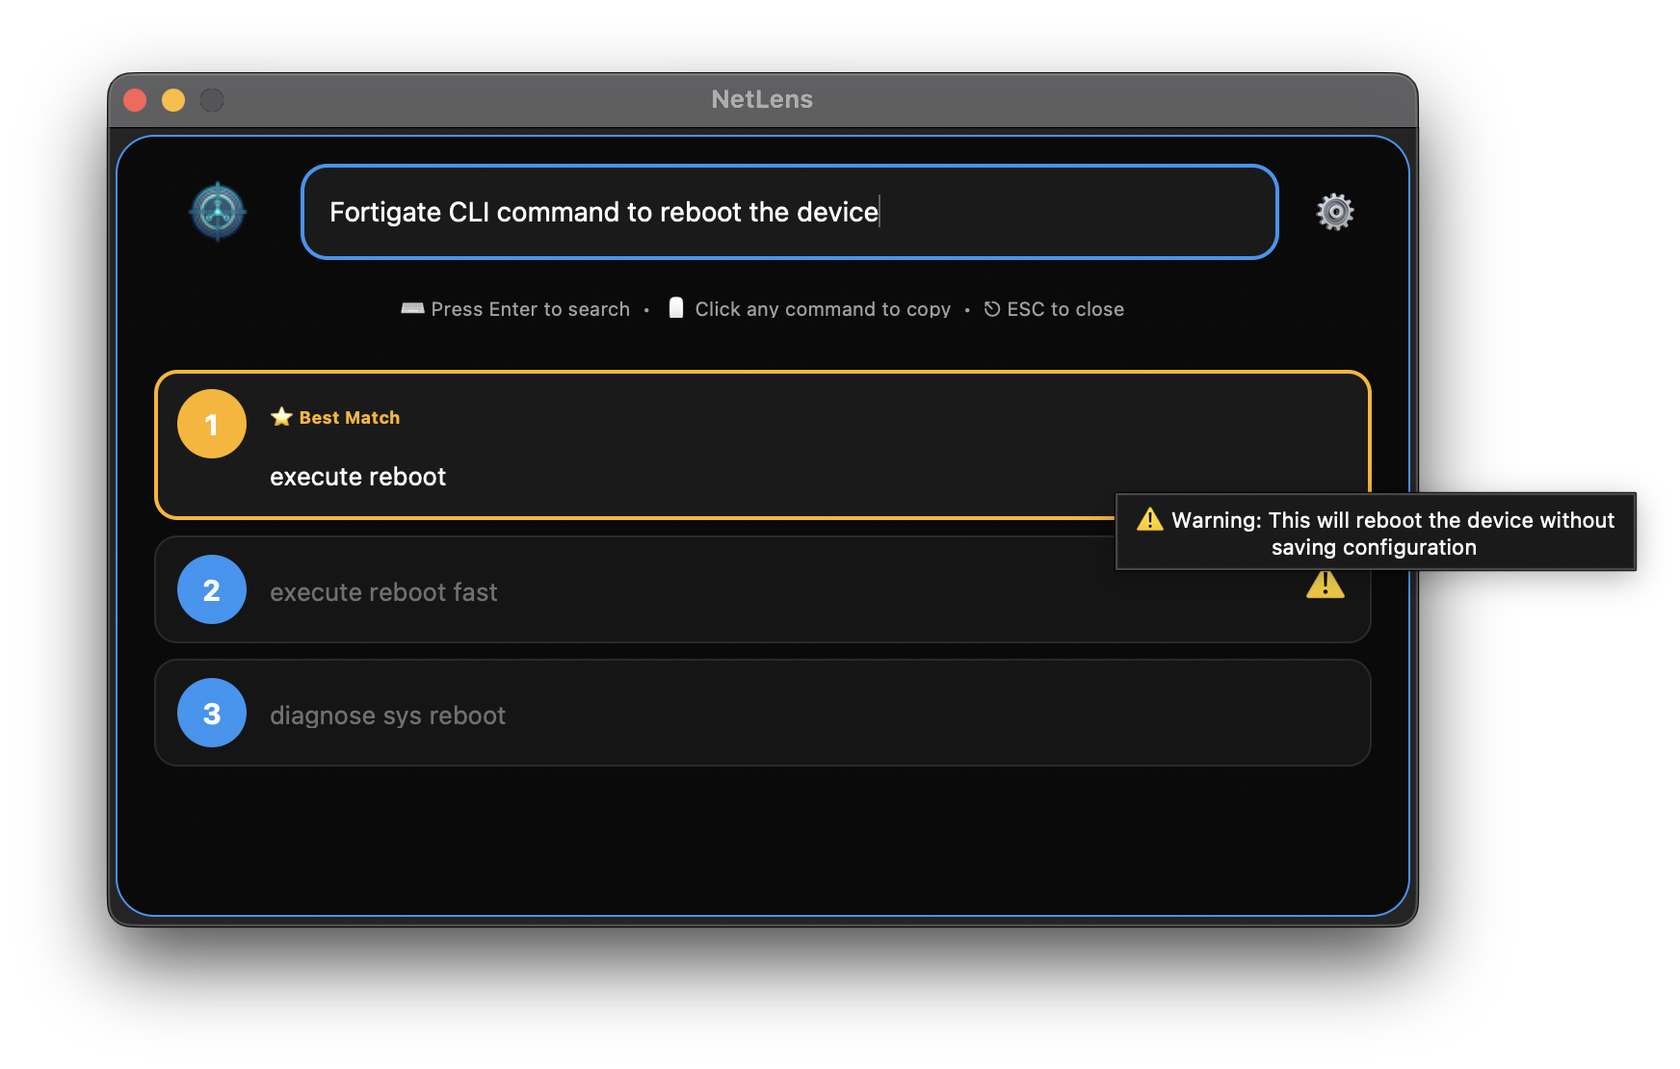
Task: Click the star icon next to Best Match
Action: pos(279,417)
